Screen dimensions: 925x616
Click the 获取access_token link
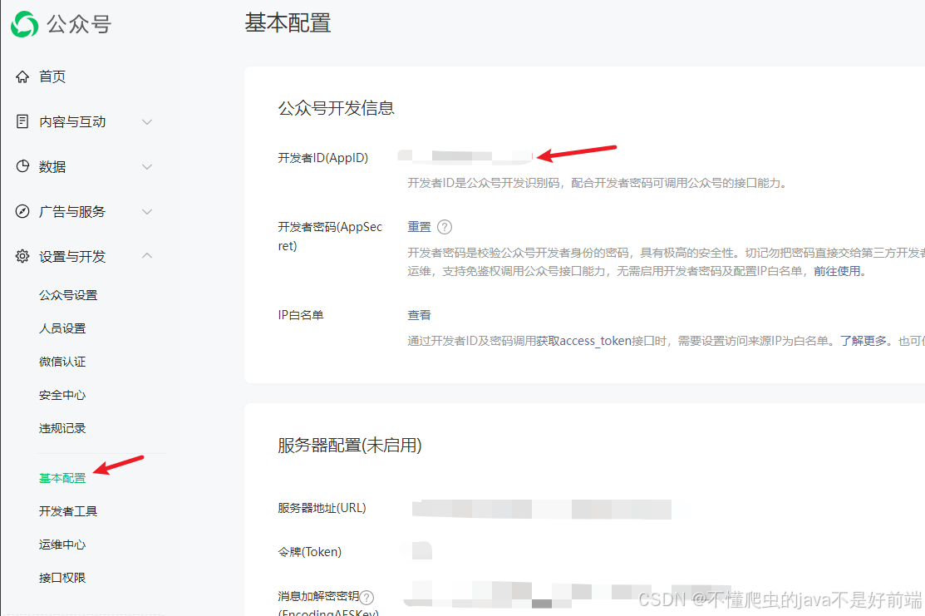pos(583,341)
